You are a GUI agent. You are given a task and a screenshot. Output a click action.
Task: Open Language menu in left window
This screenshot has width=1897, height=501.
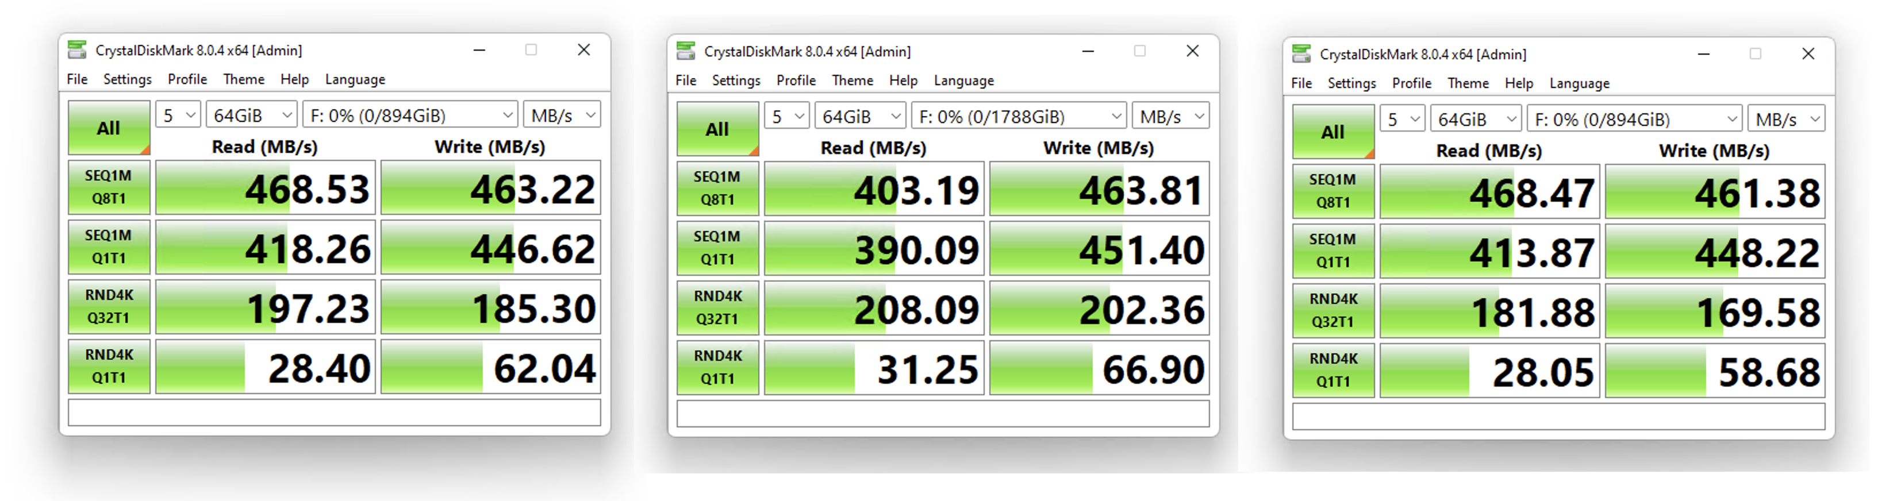tap(355, 79)
